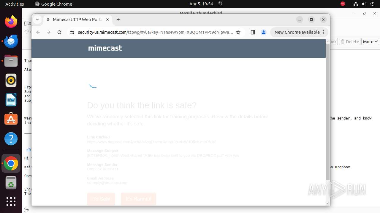
Task: Open the network status icon
Action: pos(356,4)
